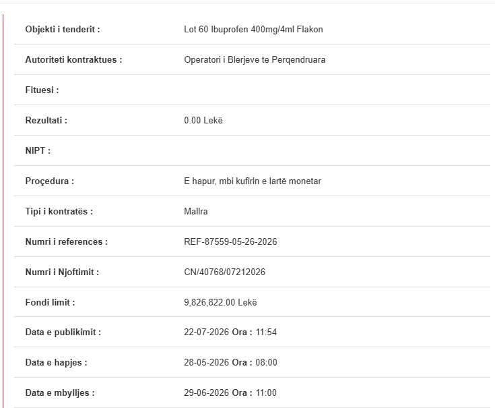Click reference number REF-87559-05-26-2026
The image size is (495, 408).
tap(230, 242)
